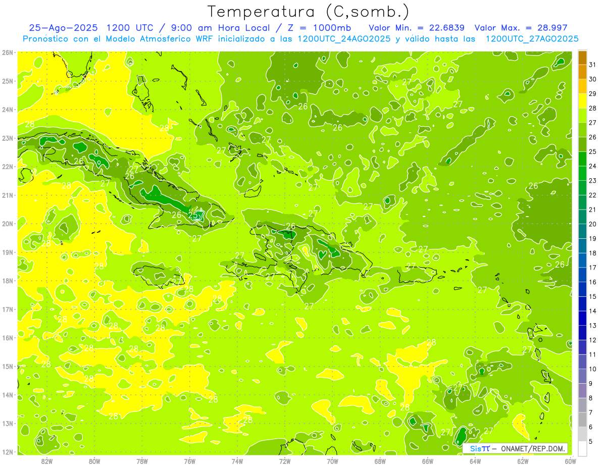Click the "80W" longitude axis label
The image size is (606, 468).
click(94, 461)
